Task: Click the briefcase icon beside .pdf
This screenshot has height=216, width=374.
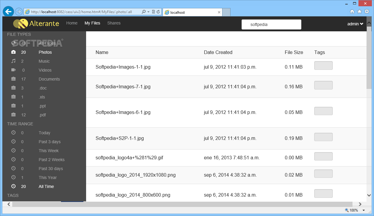Action: pos(13,115)
